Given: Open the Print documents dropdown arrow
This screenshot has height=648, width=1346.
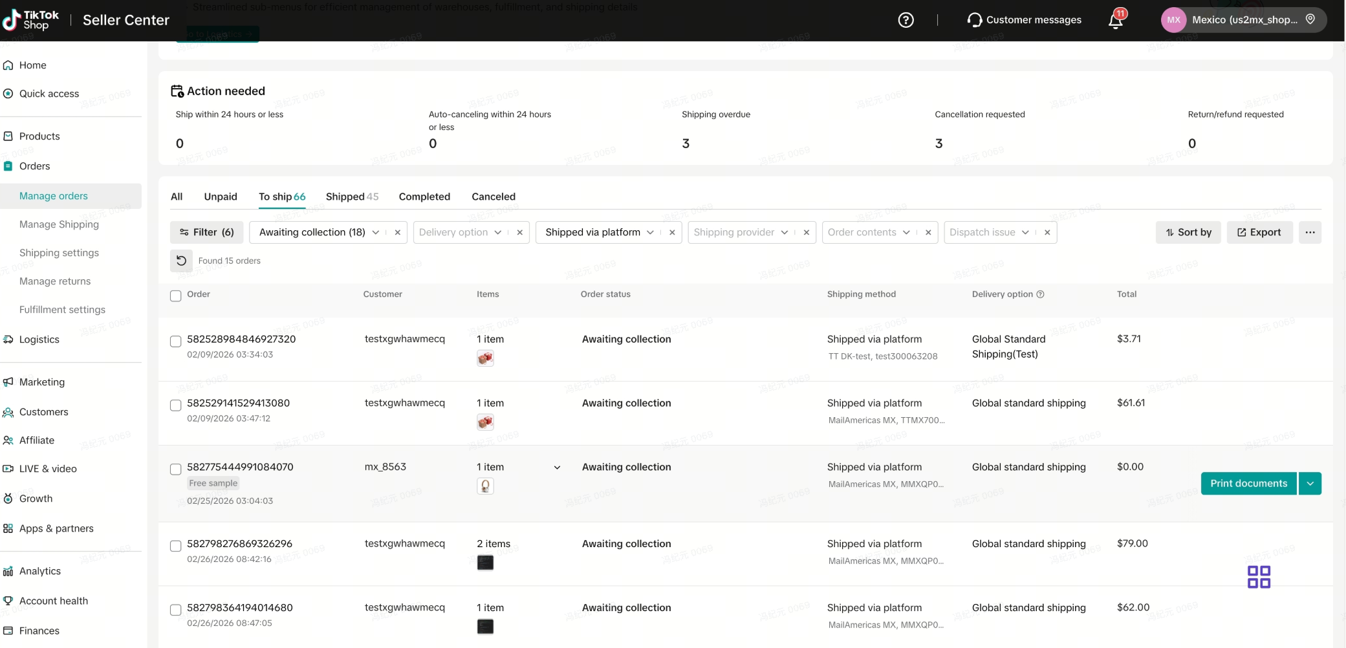Looking at the screenshot, I should pos(1310,484).
